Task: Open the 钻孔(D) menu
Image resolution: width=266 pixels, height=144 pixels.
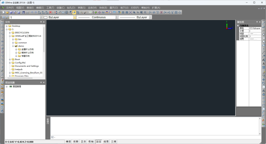Action: 71,8
